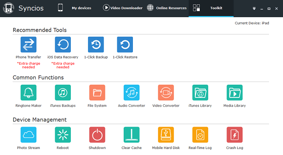Click the Shutdown device icon
The width and height of the screenshot is (283, 155).
point(97,135)
